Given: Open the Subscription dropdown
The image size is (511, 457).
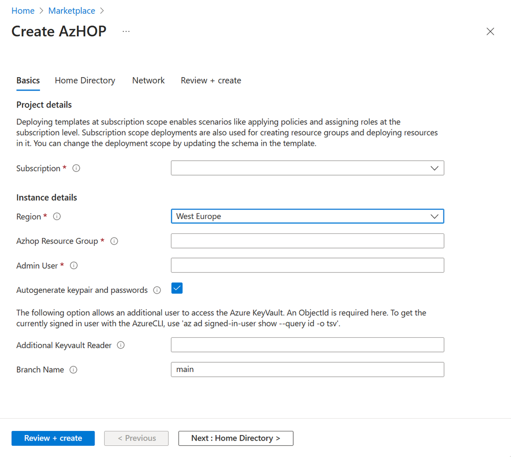Looking at the screenshot, I should [307, 168].
